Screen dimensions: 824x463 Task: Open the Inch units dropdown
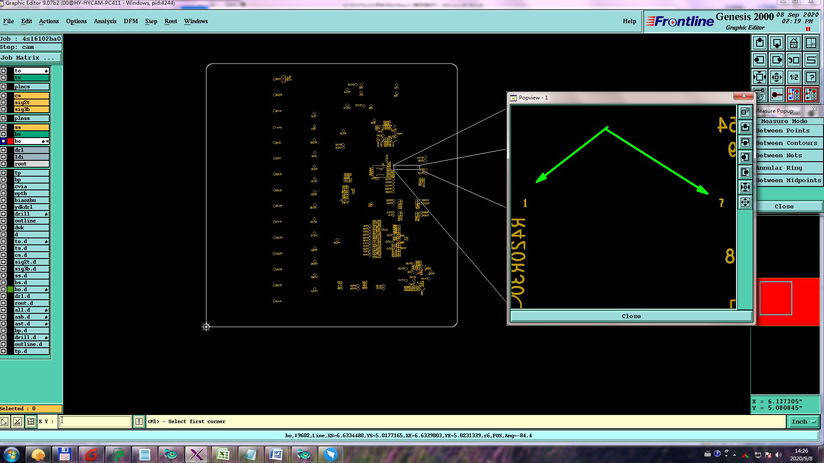(x=803, y=422)
